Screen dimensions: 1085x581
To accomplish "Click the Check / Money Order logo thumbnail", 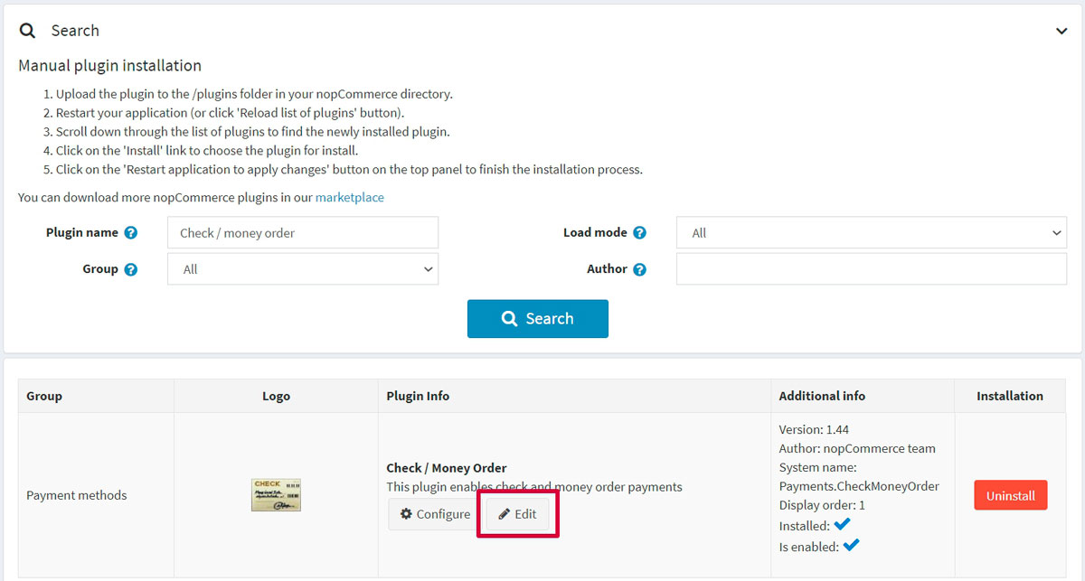I will tap(276, 495).
